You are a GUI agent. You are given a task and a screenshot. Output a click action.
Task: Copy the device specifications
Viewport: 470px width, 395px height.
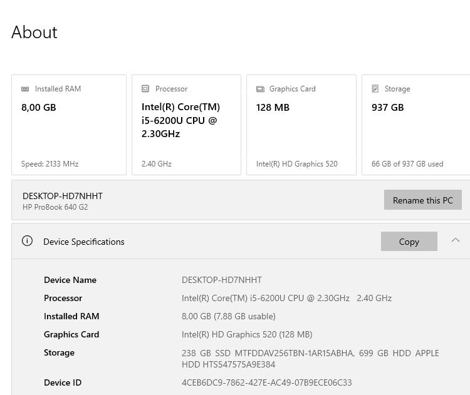click(x=409, y=242)
